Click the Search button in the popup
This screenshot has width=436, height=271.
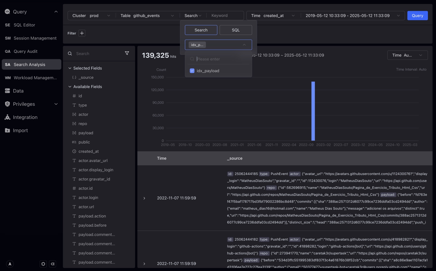click(x=201, y=30)
